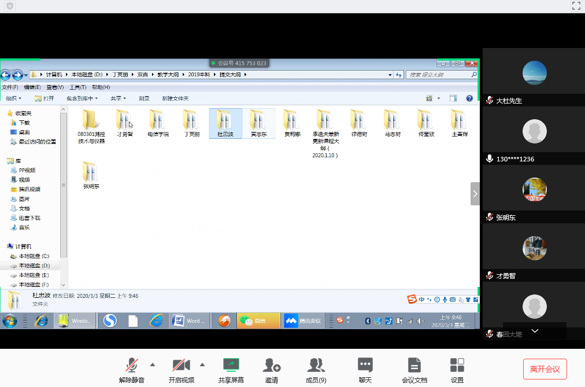The height and width of the screenshot is (387, 585).
Task: Unmute the microphone with 解除静音
Action: 132,370
